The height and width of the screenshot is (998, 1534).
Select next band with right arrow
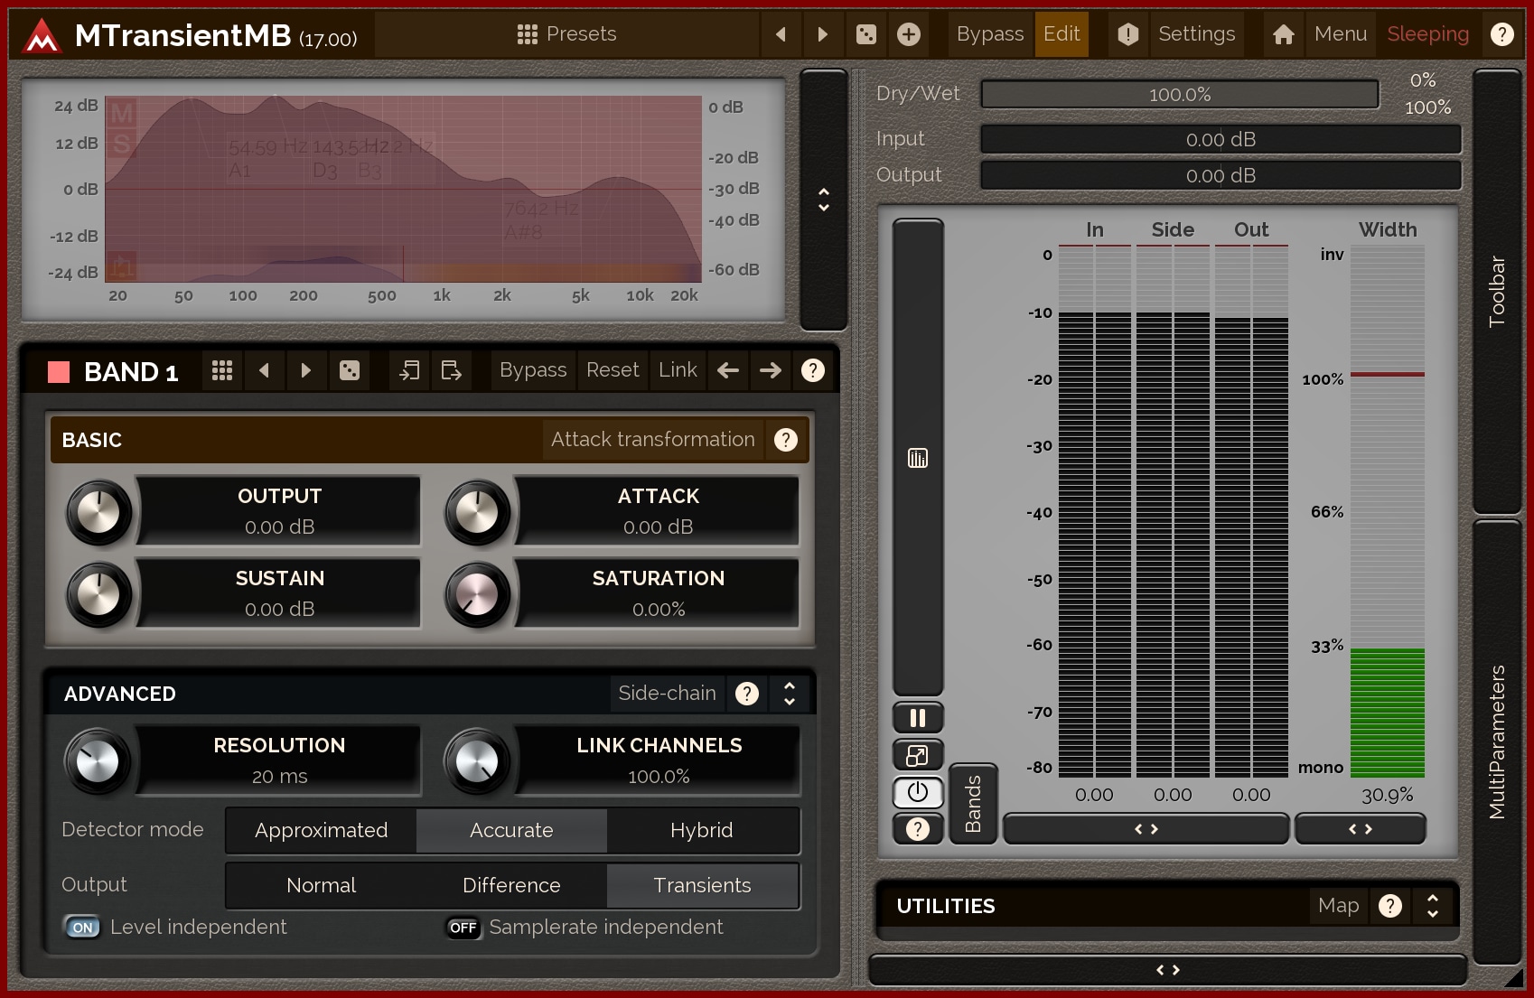(x=770, y=370)
